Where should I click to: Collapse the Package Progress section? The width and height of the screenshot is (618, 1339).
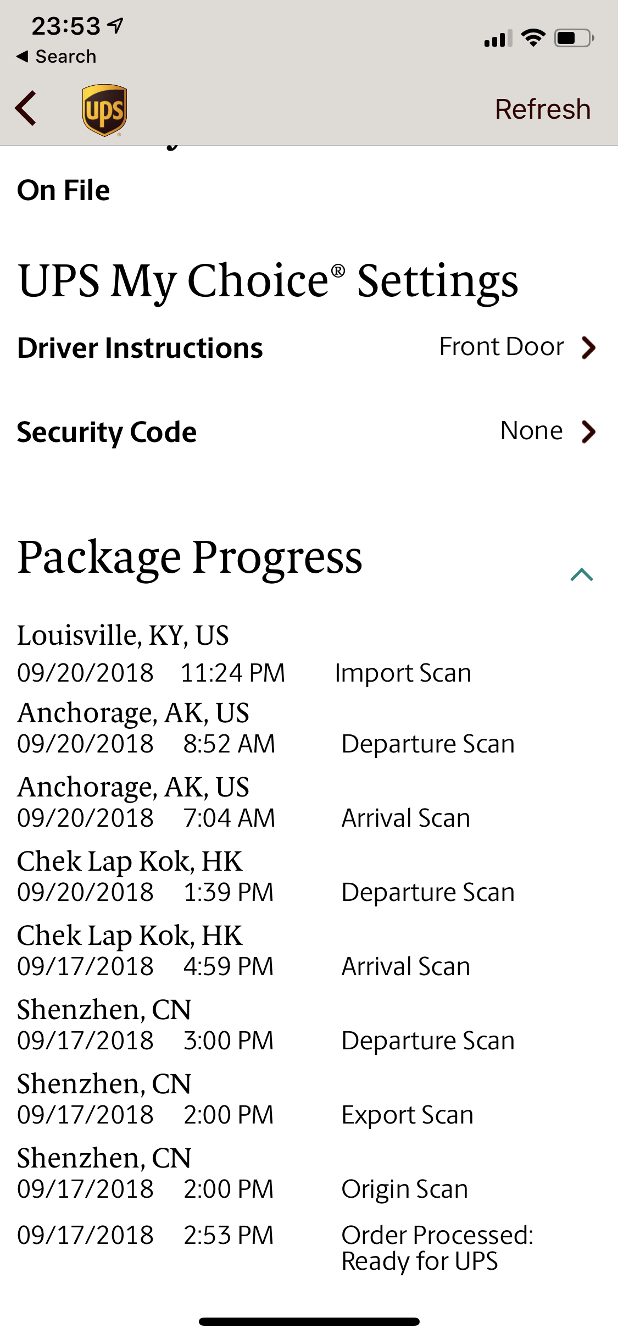(x=582, y=575)
